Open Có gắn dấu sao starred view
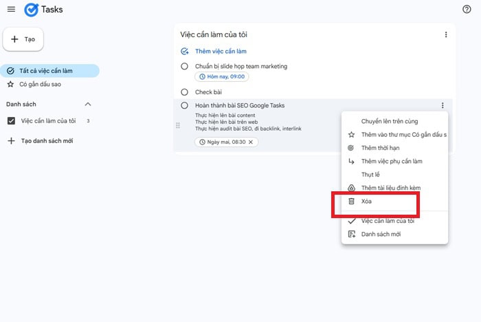481x322 pixels. pyautogui.click(x=40, y=84)
